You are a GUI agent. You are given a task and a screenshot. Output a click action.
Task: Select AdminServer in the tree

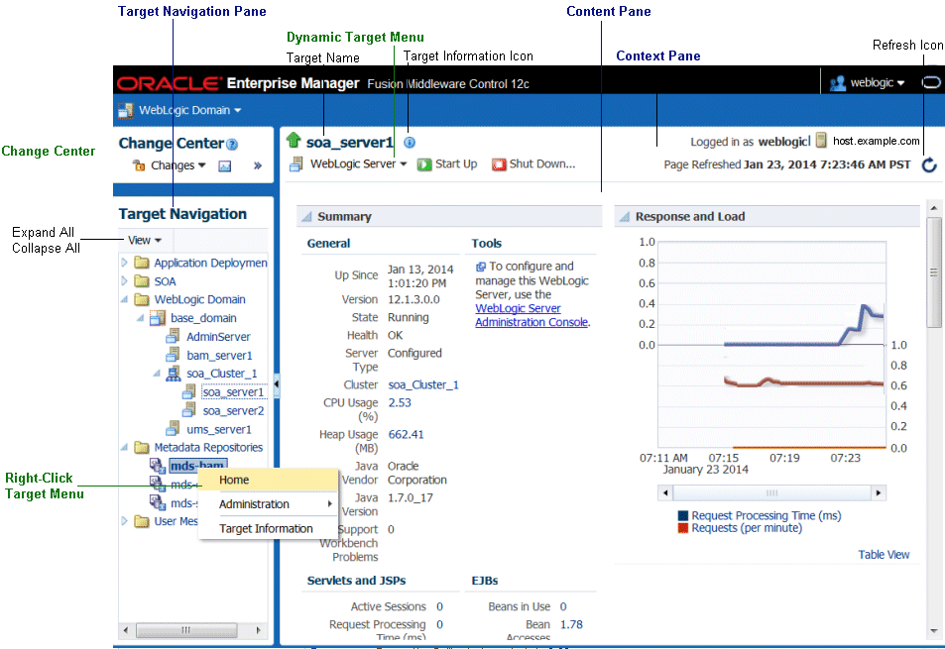point(218,337)
